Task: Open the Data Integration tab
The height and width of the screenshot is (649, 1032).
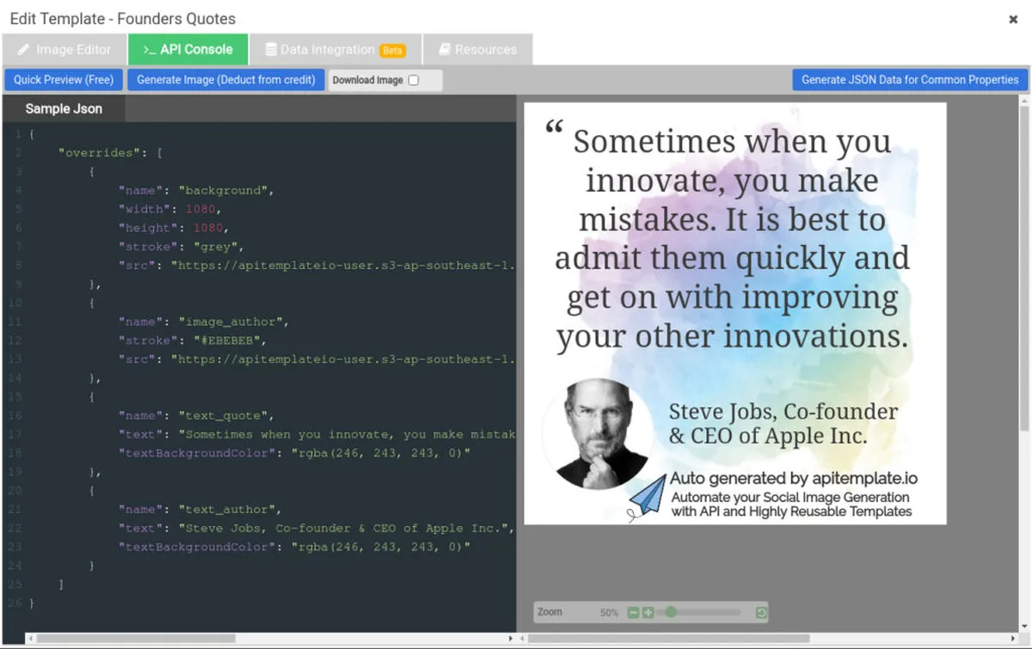Action: pos(334,50)
